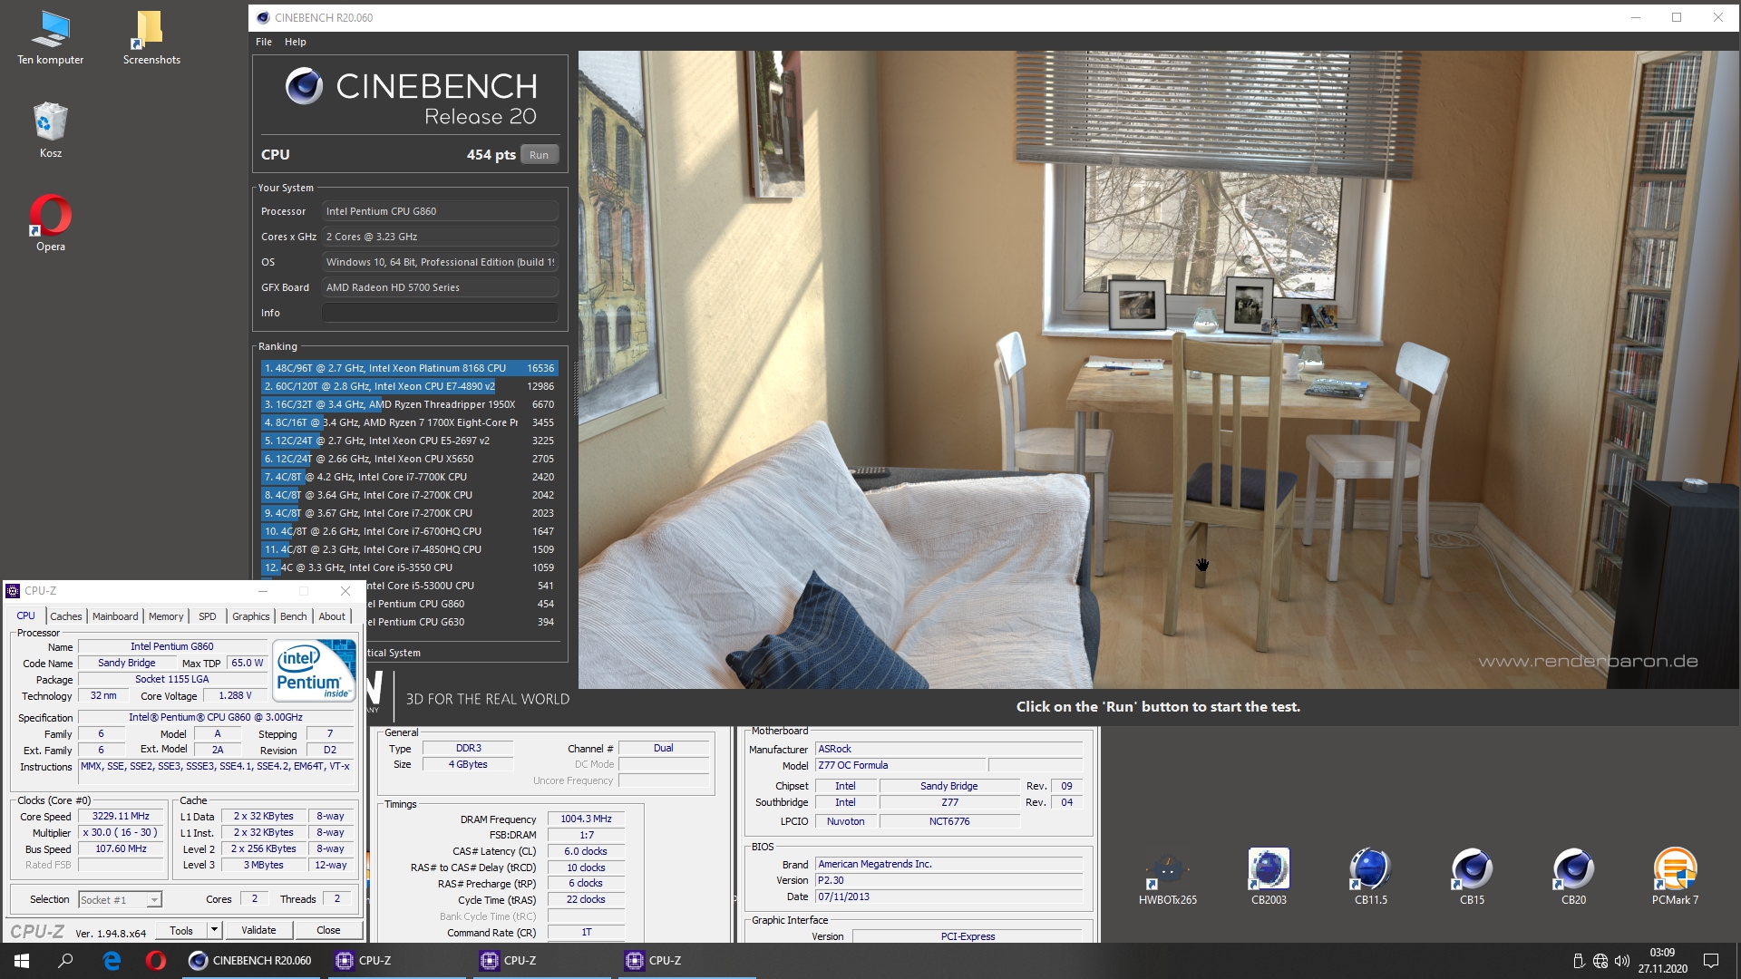Switch to the Graphics tab in CPU-Z

[251, 616]
